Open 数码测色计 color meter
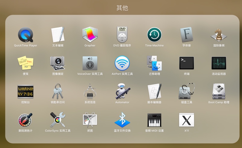The width and height of the screenshot is (242, 148). pyautogui.click(x=25, y=120)
